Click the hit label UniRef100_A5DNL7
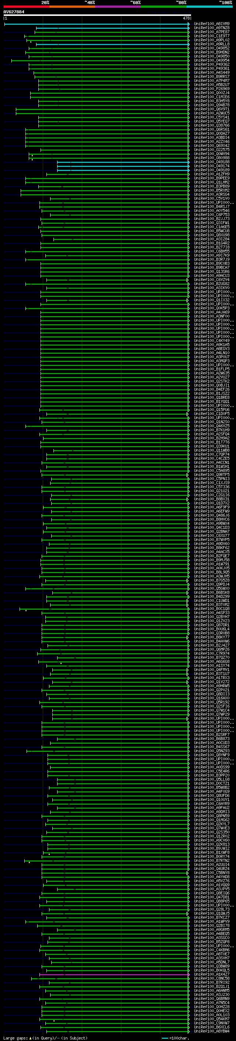Screen dimensions: 236x1041 (212, 962)
